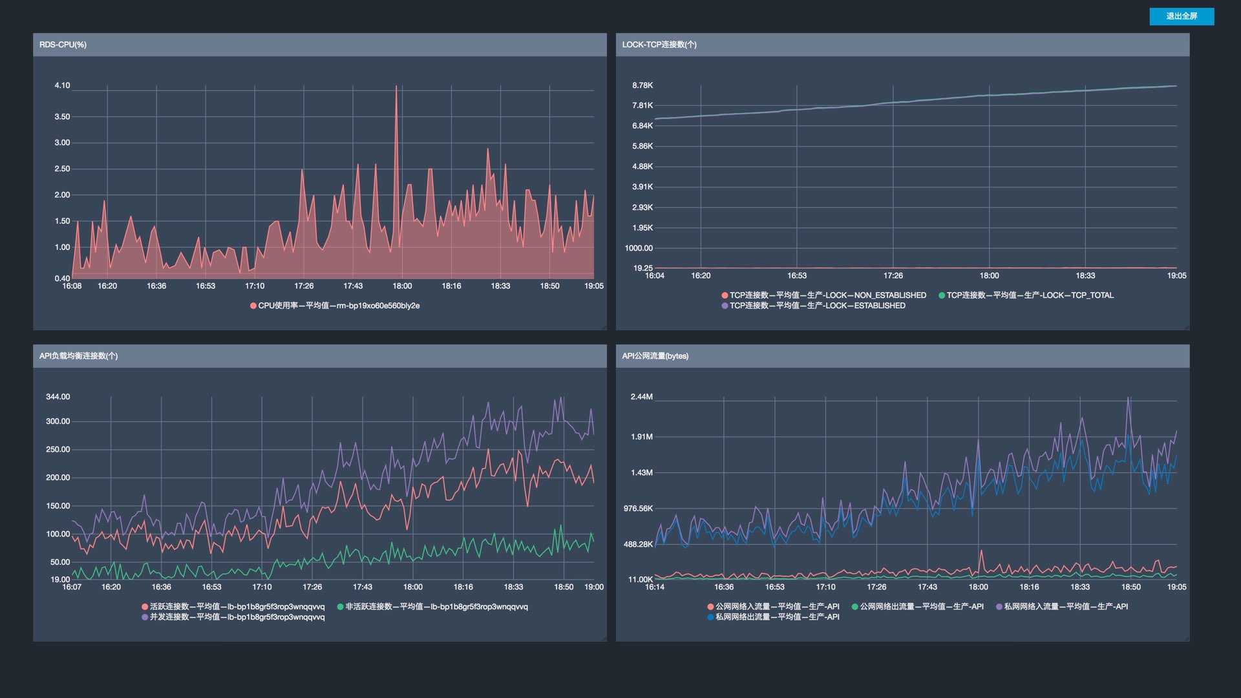The height and width of the screenshot is (698, 1241).
Task: Click the API公网流量(bytes) panel title
Action: [655, 356]
